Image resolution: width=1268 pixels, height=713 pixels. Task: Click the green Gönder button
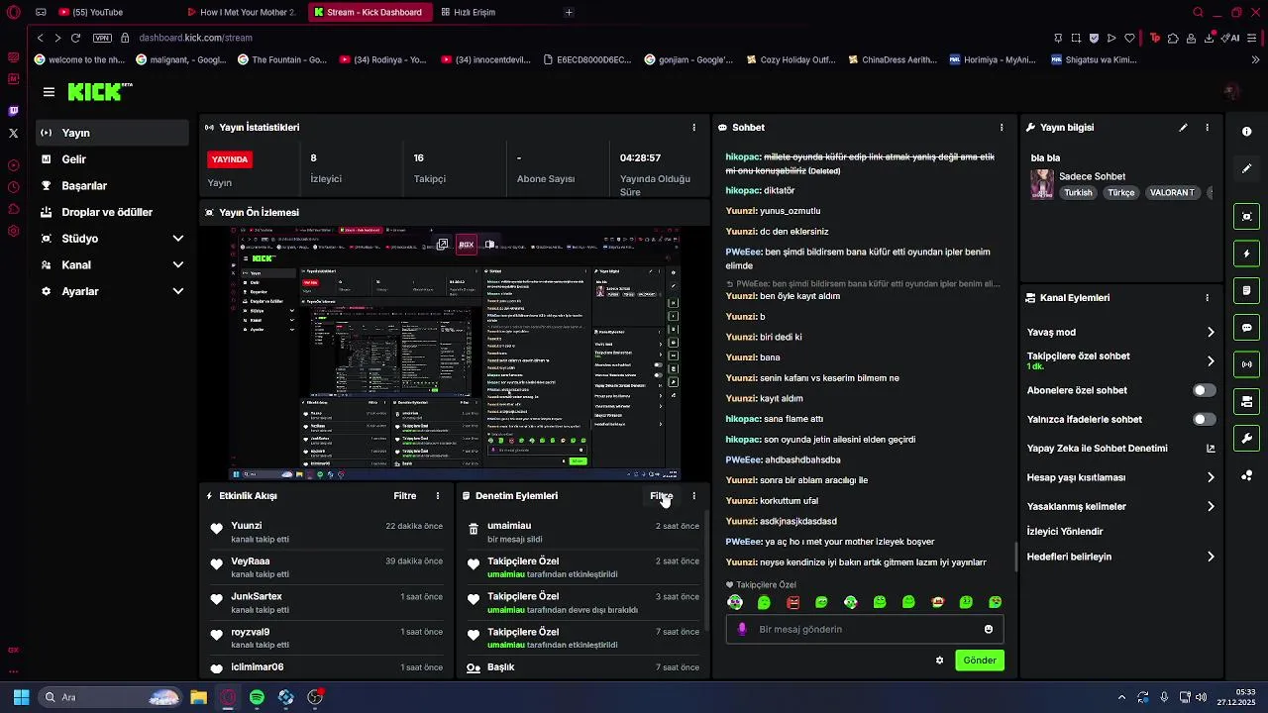[x=980, y=661]
